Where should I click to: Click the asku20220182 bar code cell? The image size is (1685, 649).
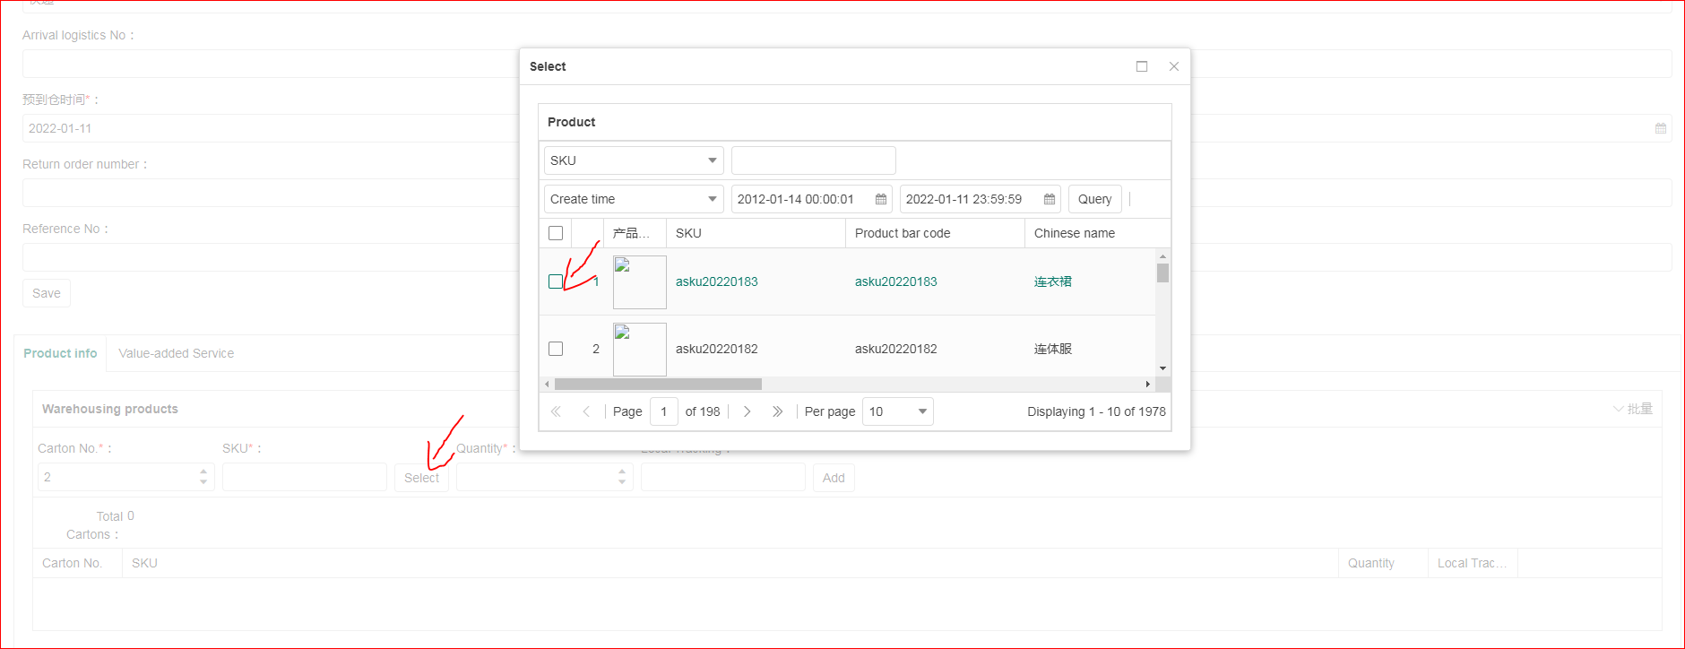[x=896, y=349]
